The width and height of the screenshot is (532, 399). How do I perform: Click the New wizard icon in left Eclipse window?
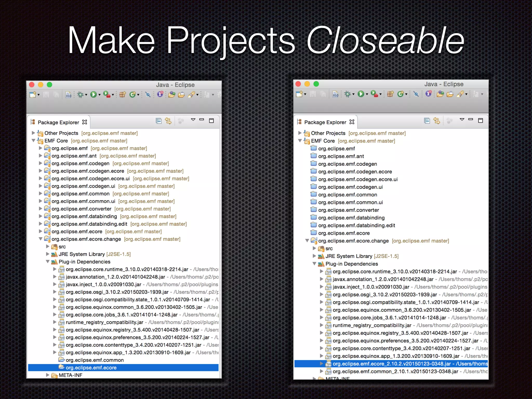[x=33, y=95]
